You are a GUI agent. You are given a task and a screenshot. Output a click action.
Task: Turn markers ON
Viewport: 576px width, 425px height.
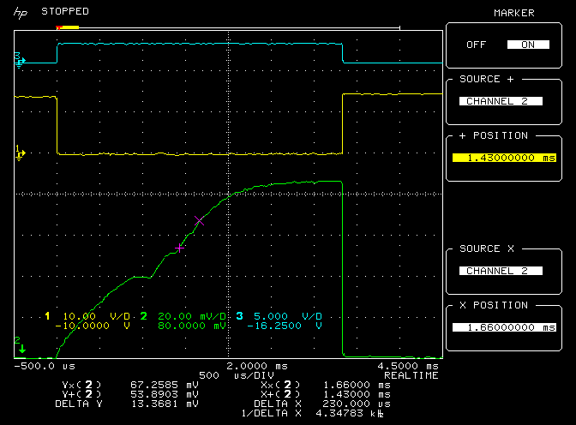[527, 45]
